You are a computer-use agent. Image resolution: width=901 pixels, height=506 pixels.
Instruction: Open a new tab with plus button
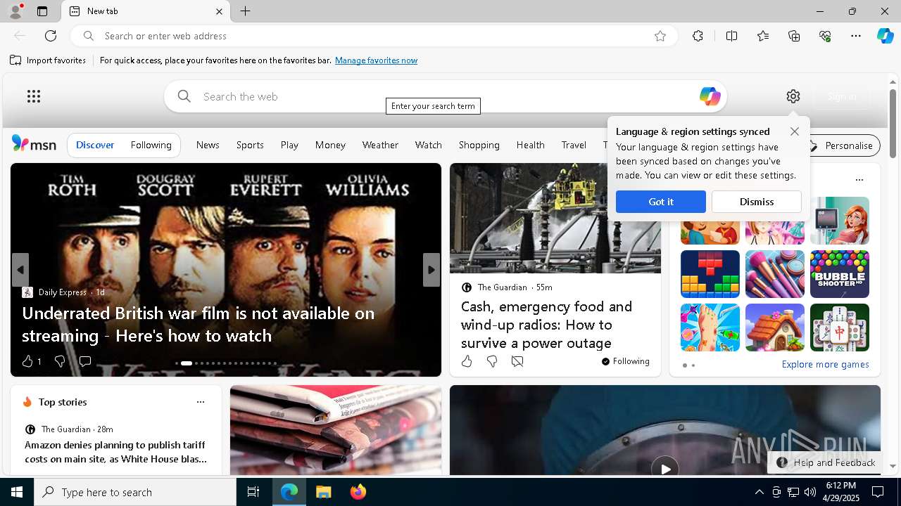pos(245,11)
